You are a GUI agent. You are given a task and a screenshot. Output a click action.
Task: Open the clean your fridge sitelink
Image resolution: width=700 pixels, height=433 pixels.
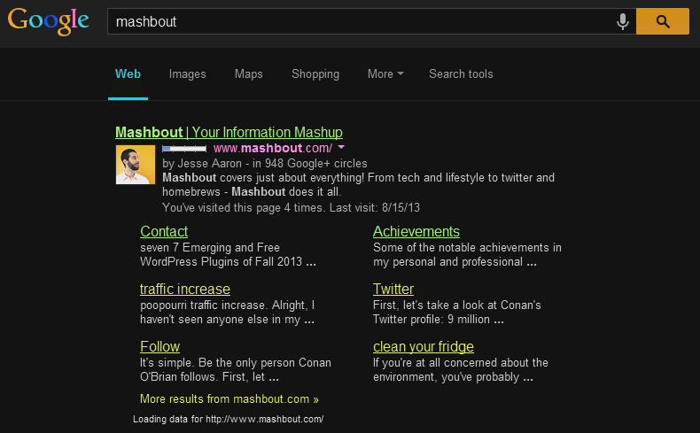point(424,346)
